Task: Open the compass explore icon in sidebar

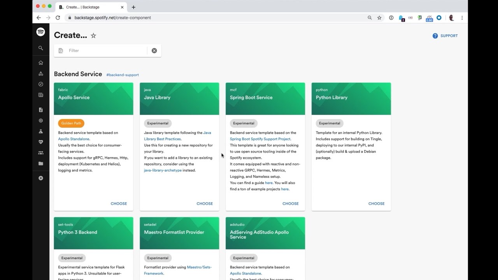Action: pyautogui.click(x=40, y=84)
